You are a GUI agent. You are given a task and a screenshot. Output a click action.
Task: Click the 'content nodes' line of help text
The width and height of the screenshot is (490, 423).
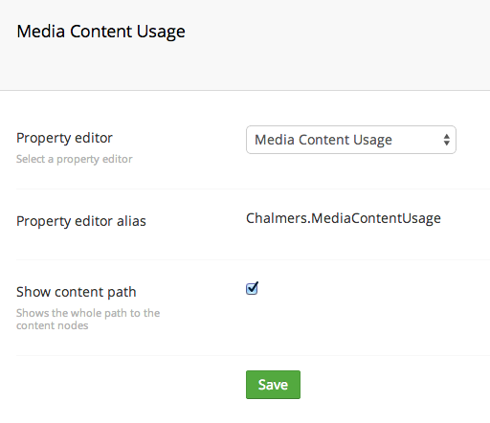click(x=53, y=325)
